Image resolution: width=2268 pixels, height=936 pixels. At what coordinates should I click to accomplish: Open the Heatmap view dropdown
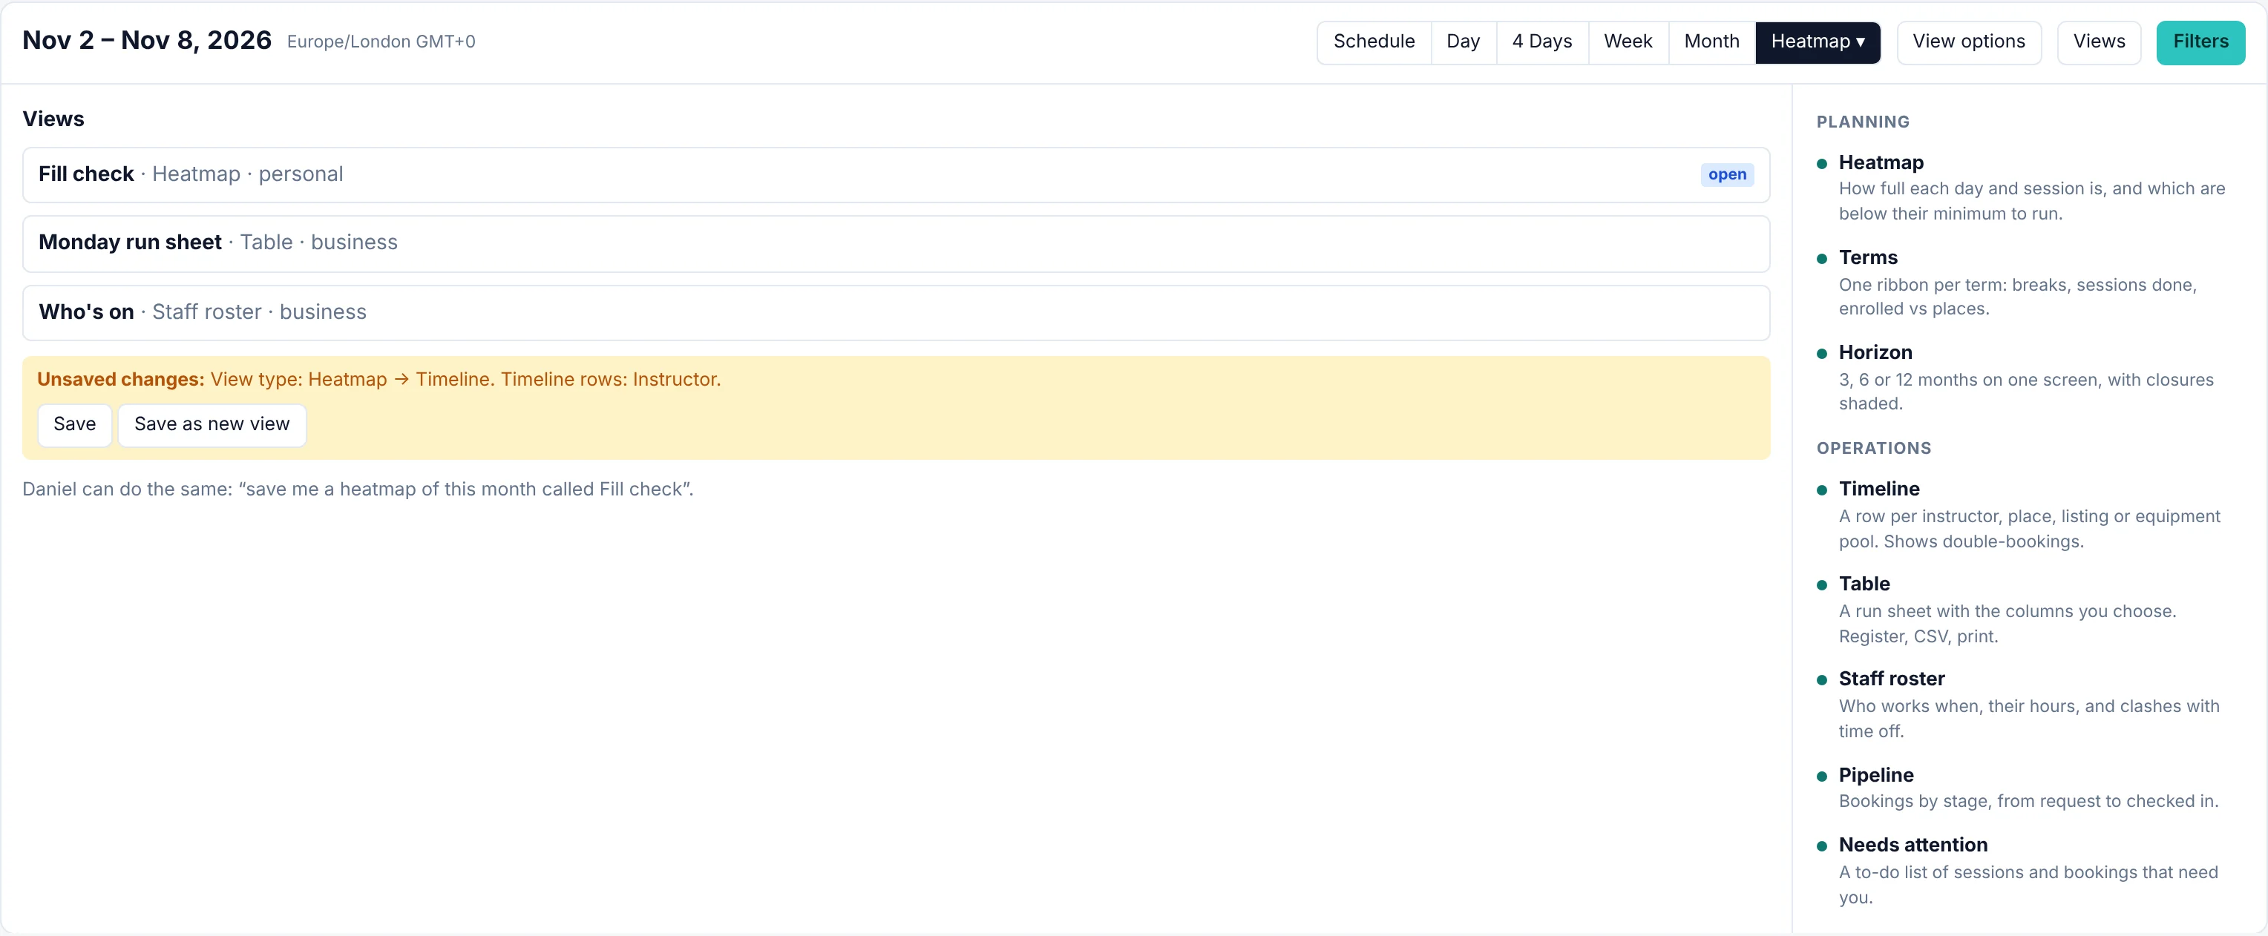1818,42
